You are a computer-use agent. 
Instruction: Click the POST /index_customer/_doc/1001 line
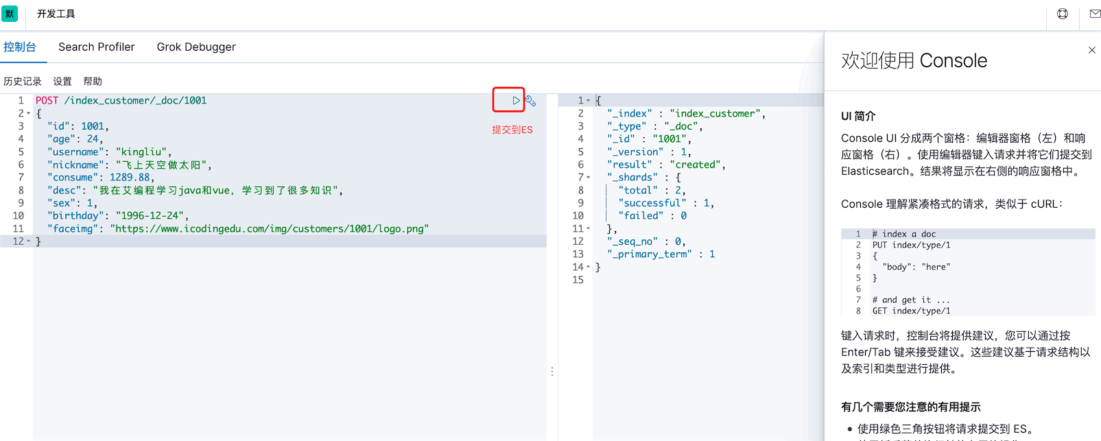tap(121, 100)
